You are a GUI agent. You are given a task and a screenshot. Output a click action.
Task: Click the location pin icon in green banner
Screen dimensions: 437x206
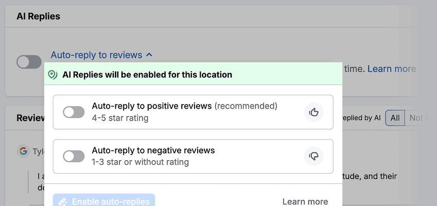pos(53,75)
